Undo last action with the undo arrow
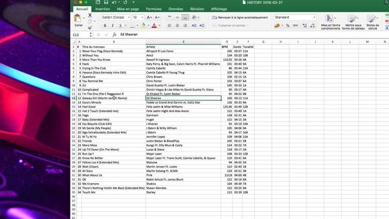Screen dimensions: 389x219 point(114,2)
